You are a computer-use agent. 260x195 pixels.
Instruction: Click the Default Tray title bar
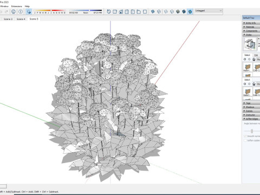(251, 18)
